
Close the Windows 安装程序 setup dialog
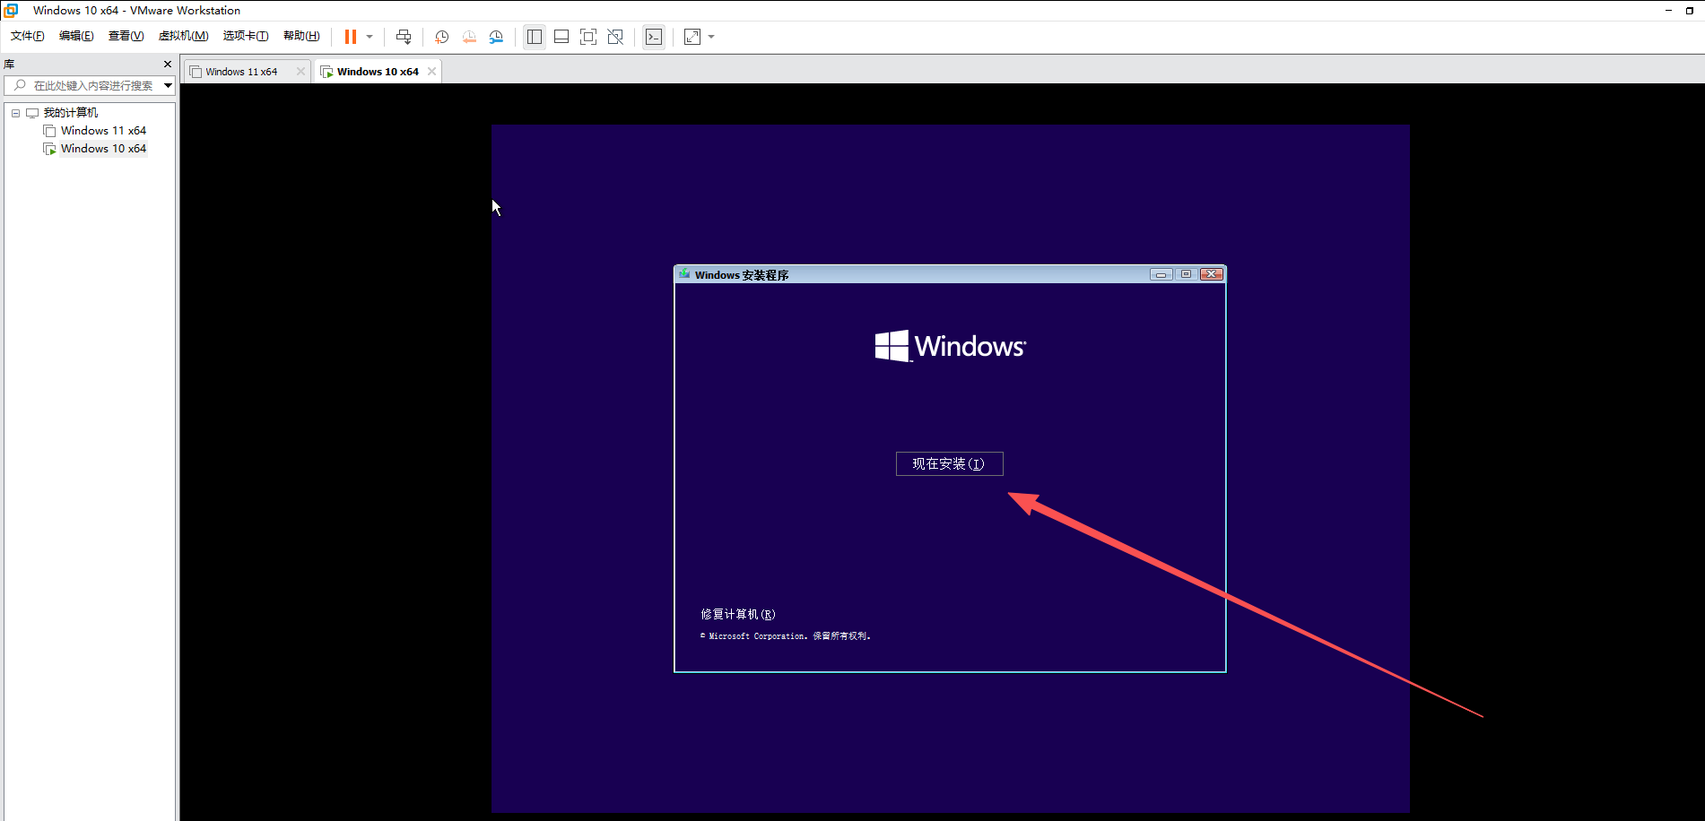[1212, 274]
